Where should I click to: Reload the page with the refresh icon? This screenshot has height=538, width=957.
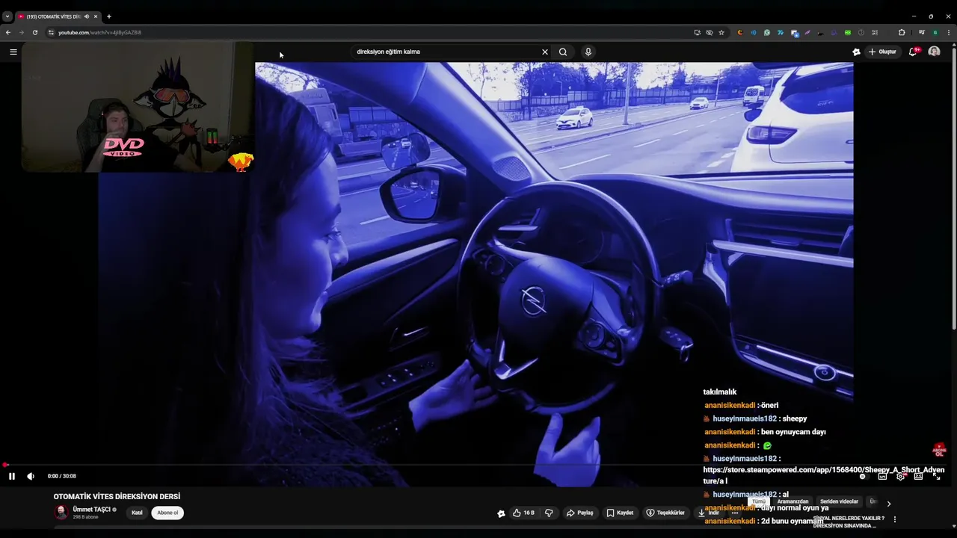[x=34, y=32]
